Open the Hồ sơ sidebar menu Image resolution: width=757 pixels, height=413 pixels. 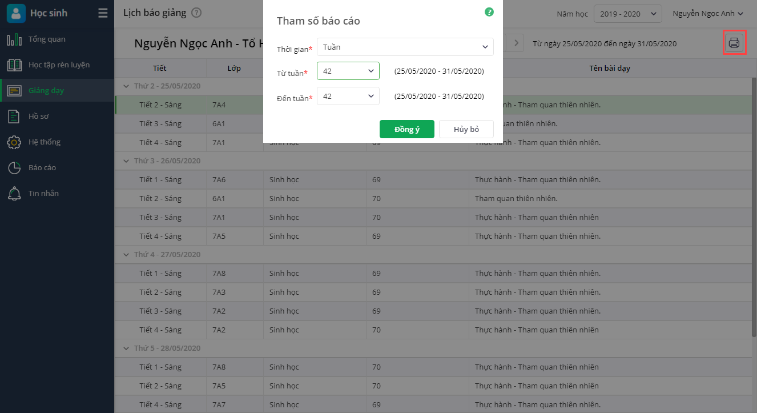[x=38, y=117]
